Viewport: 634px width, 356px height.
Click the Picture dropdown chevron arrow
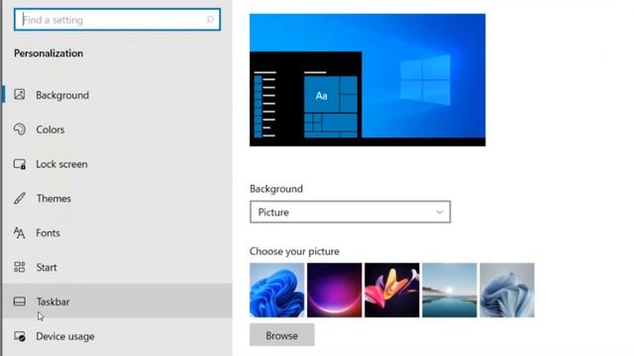pyautogui.click(x=440, y=212)
